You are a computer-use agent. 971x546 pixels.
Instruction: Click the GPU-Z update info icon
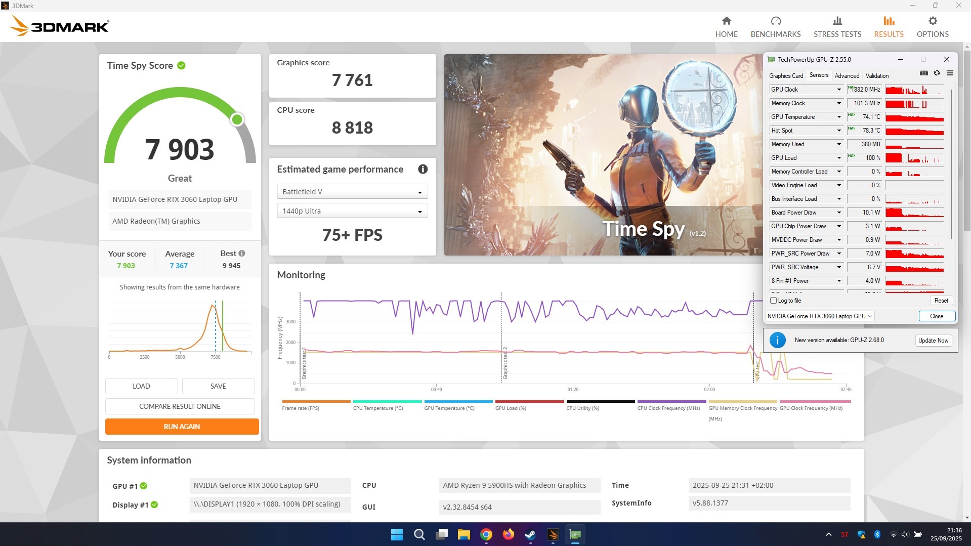[x=777, y=340]
